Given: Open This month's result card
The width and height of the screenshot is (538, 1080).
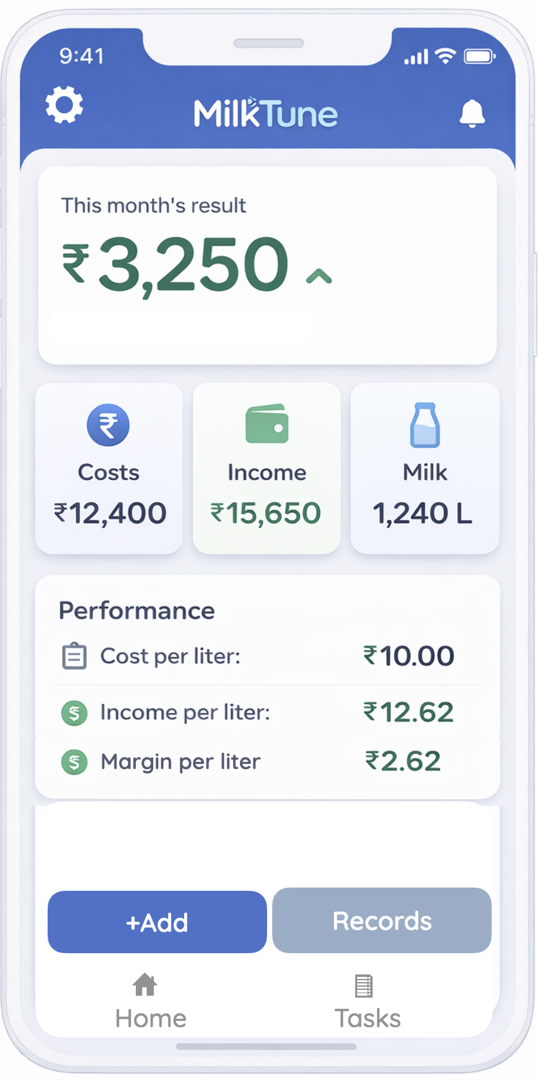Looking at the screenshot, I should click(268, 263).
